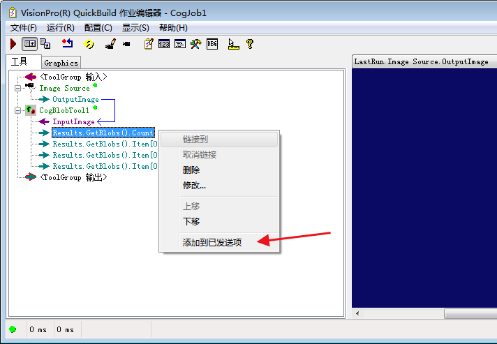The height and width of the screenshot is (344, 497).
Task: Open the 帮助(H) menu
Action: click(x=173, y=28)
